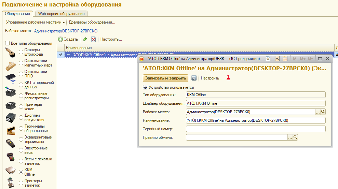Select Принтеры этикеток radio button
Screen dimensions: 338x189
pyautogui.click(x=21, y=183)
